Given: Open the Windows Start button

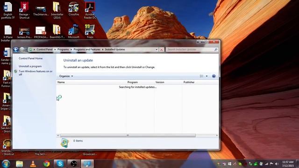Looking at the screenshot, I should coord(6,164).
